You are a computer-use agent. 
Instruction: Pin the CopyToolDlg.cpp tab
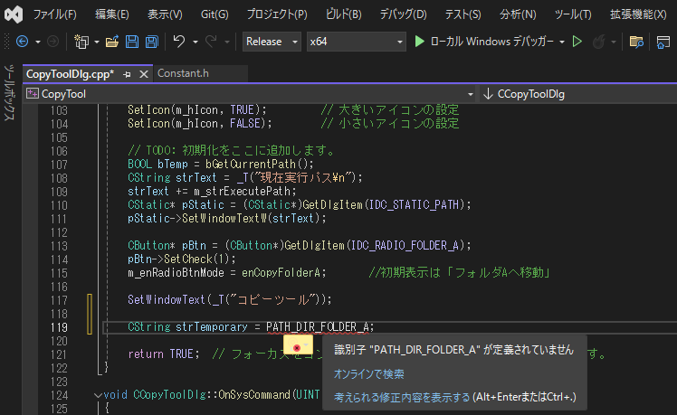[128, 74]
